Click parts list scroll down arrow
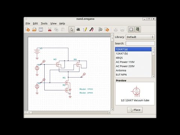Screen dimensions: 180x135 point(153,76)
